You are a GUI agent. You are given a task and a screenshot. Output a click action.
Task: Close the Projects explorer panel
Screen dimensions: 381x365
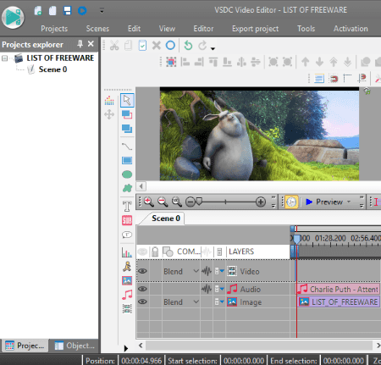pyautogui.click(x=91, y=44)
